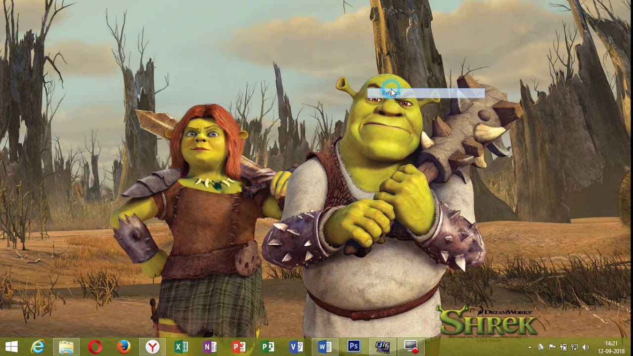Open Adobe Photoshop from the taskbar
Image resolution: width=633 pixels, height=356 pixels.
click(354, 347)
